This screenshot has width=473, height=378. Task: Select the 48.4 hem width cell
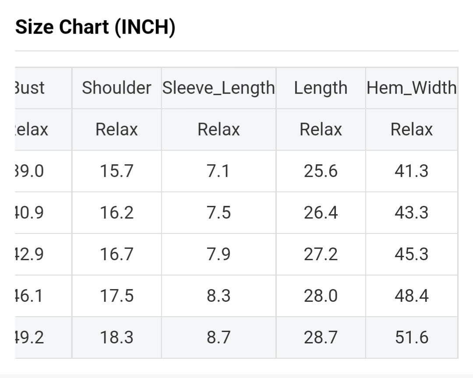click(x=411, y=296)
